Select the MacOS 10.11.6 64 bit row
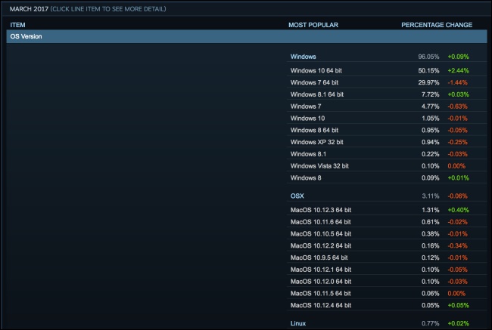 point(387,222)
